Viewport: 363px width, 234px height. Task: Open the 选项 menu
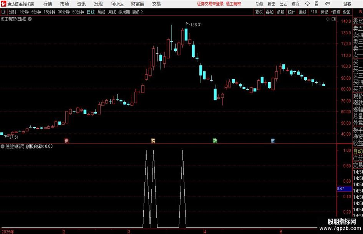point(295,4)
